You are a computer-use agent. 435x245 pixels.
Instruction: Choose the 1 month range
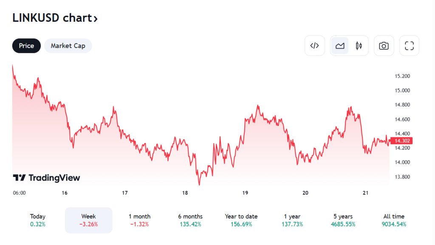pyautogui.click(x=139, y=220)
